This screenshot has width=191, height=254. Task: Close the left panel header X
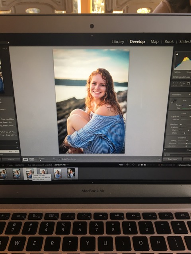click(x=8, y=42)
